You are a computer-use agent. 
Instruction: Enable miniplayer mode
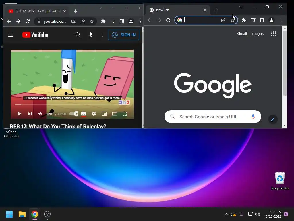click(104, 114)
